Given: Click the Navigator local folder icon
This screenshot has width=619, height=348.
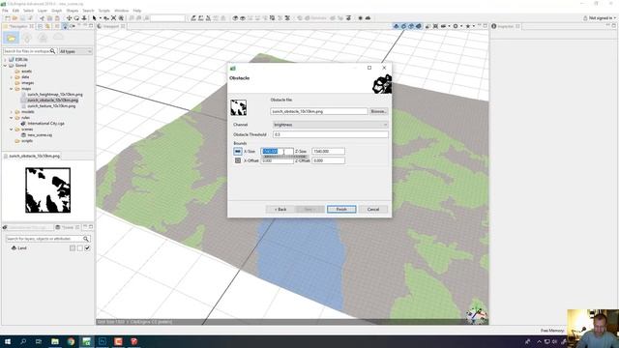Looking at the screenshot, I should click(11, 38).
